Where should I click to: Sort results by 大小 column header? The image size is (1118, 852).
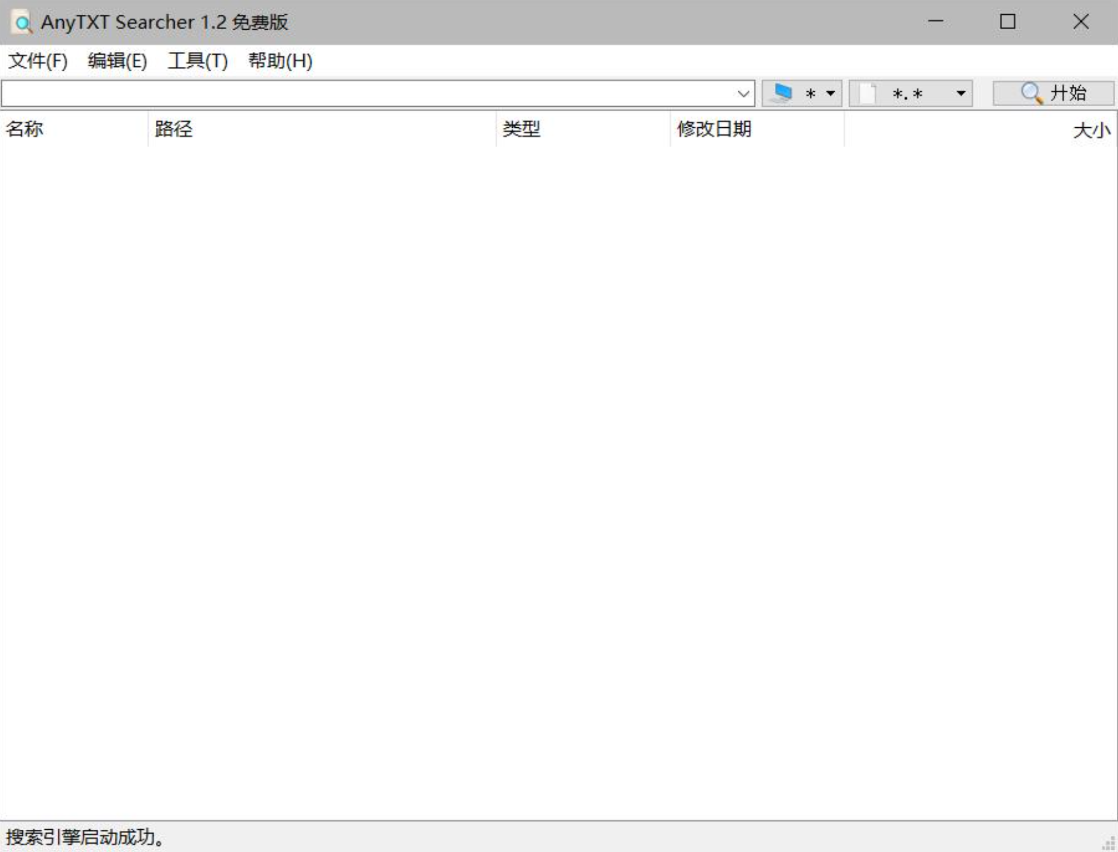pyautogui.click(x=1091, y=130)
